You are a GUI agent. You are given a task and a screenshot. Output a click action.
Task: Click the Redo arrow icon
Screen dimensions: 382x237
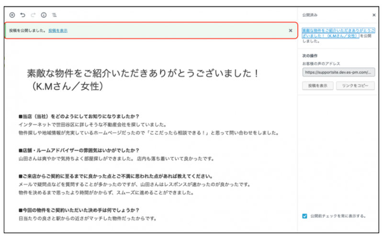(x=33, y=15)
